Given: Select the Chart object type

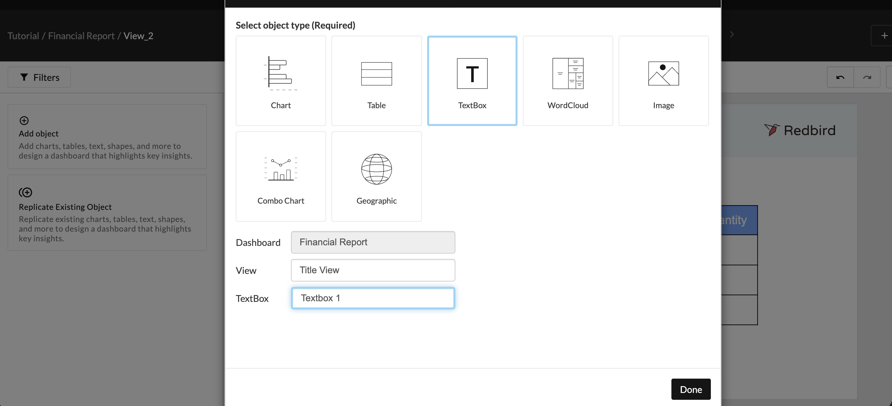Looking at the screenshot, I should click(280, 81).
